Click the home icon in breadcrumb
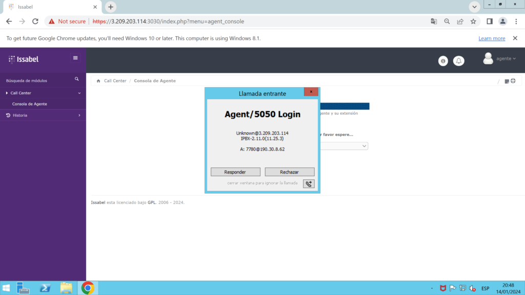Screen dimensions: 525x295 click(x=98, y=81)
